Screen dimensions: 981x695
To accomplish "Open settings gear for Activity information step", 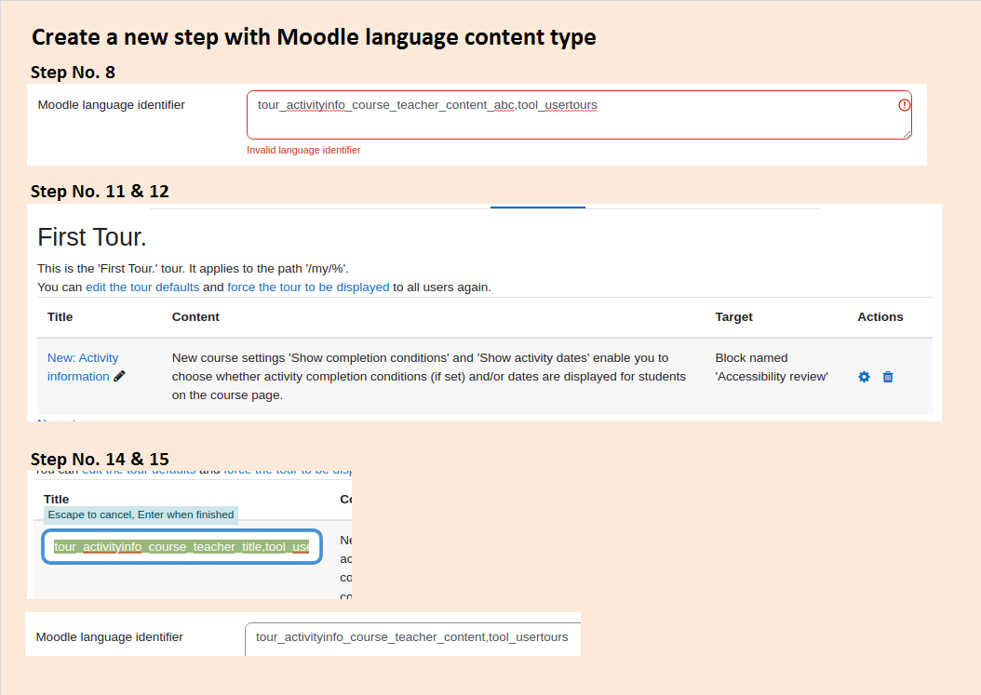I will pos(864,377).
